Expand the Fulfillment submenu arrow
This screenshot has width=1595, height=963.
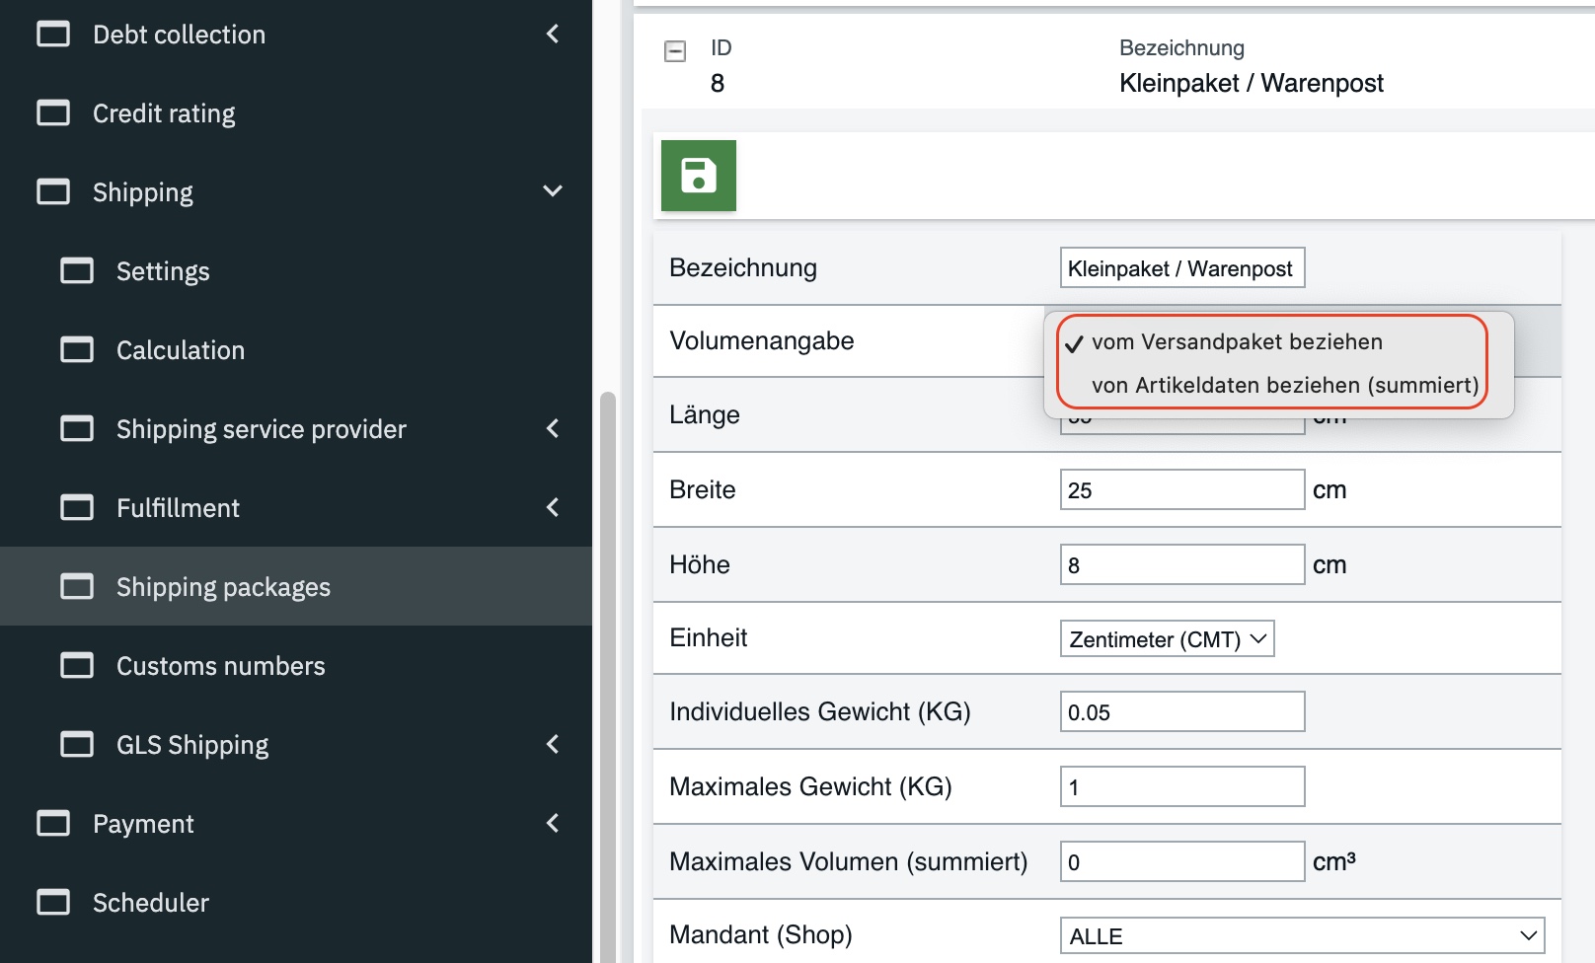(553, 508)
